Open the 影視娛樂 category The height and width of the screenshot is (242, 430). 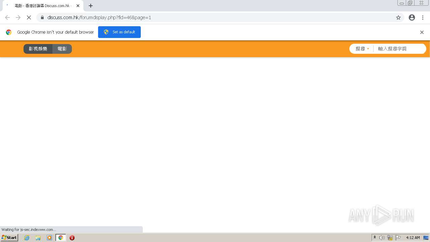pyautogui.click(x=38, y=49)
